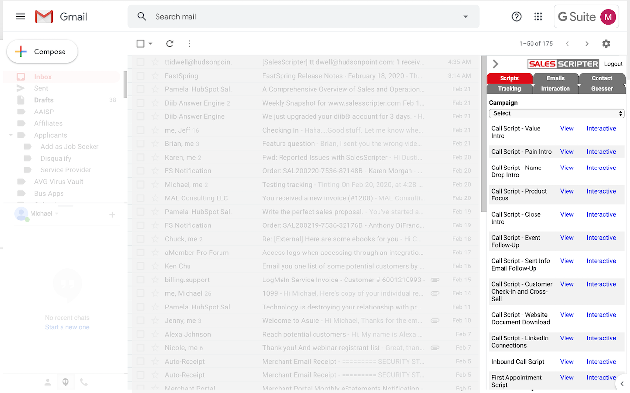Switch to the contacts person icon
This screenshot has width=630, height=393.
tap(48, 382)
